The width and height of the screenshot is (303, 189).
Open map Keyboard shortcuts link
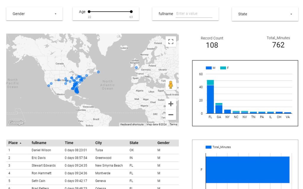click(132, 124)
